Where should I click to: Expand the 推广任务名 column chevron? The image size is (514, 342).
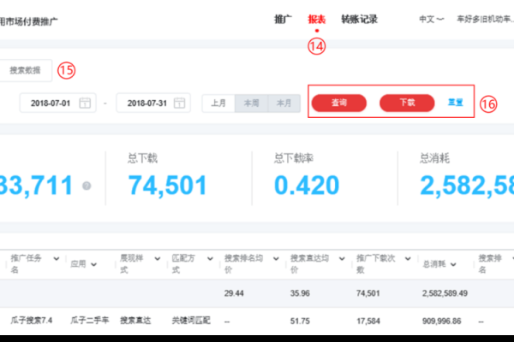point(57,259)
